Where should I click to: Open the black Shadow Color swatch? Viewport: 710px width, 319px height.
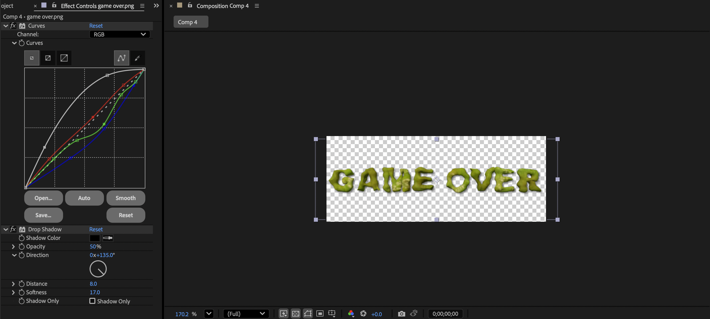click(x=95, y=238)
